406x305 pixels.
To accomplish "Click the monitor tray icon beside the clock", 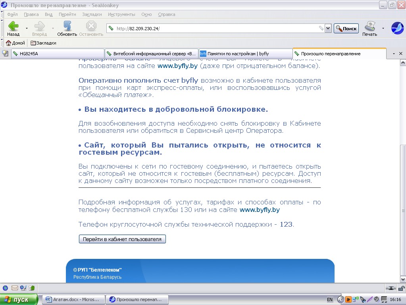I will pyautogui.click(x=384, y=300).
